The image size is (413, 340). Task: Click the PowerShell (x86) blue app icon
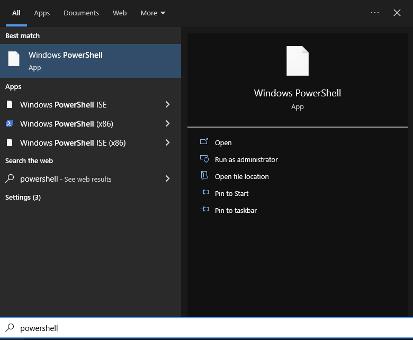coord(10,124)
